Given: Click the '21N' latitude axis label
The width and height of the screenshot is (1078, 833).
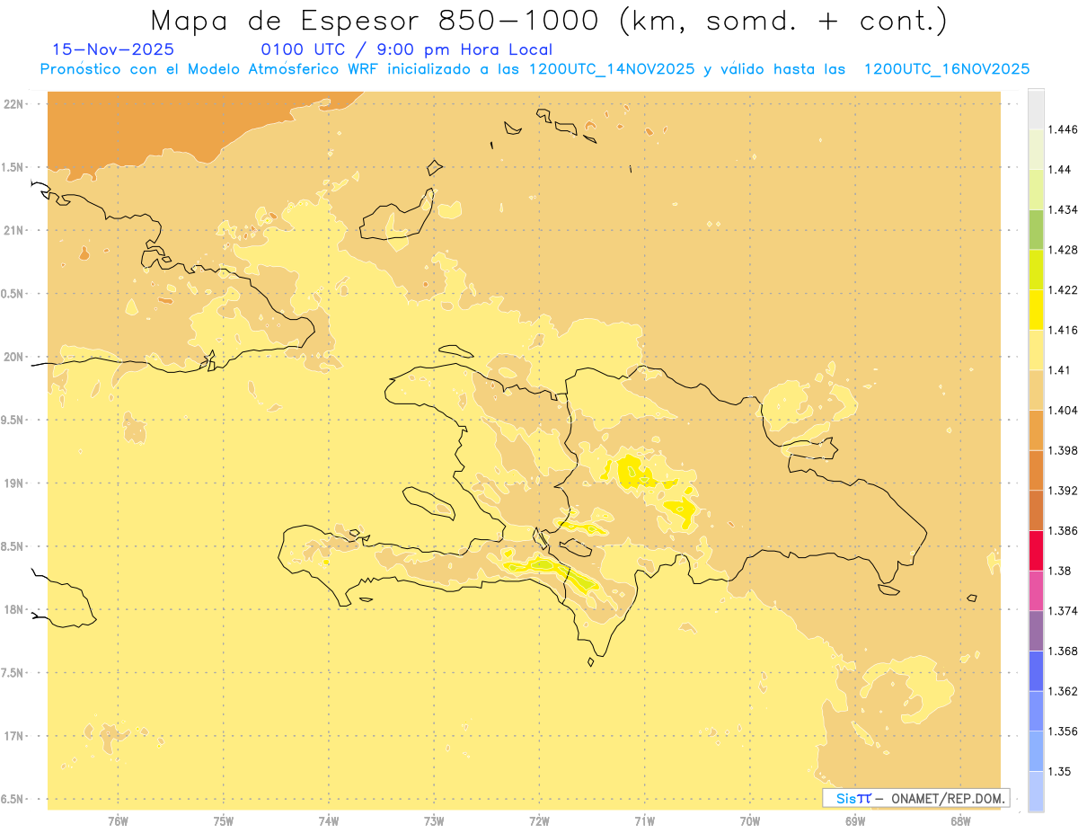Looking at the screenshot, I should (13, 231).
